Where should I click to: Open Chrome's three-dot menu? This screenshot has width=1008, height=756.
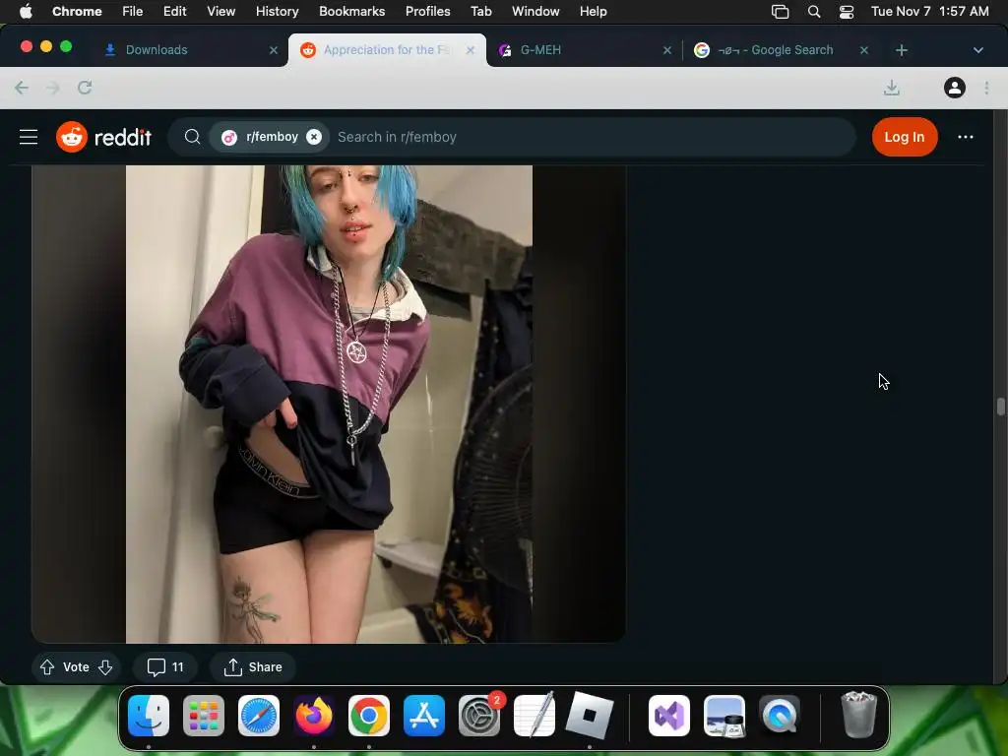click(986, 88)
